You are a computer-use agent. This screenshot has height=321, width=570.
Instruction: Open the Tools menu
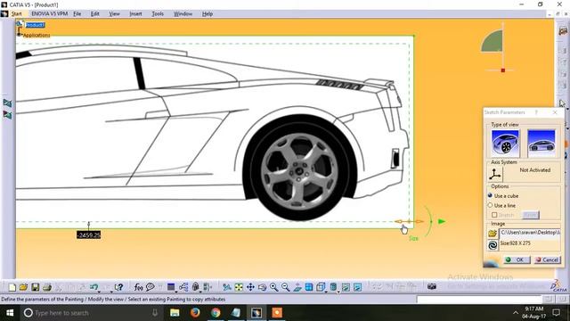click(158, 14)
